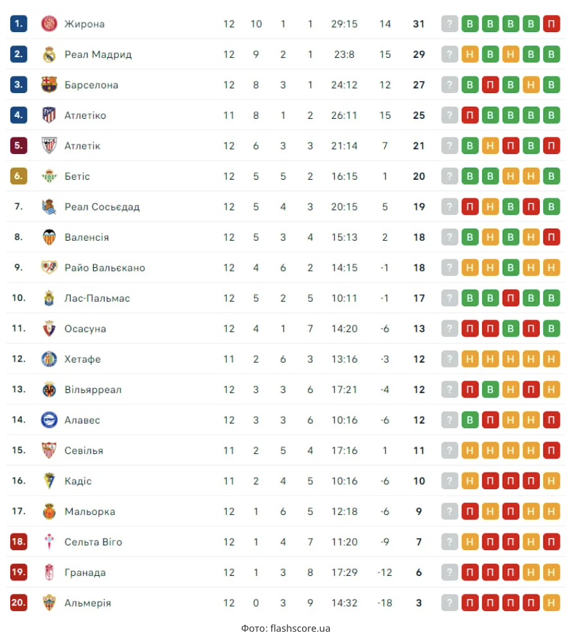Screen dimensions: 581x633
Task: Open the Райо Вальєкано team link
Action: (x=105, y=268)
